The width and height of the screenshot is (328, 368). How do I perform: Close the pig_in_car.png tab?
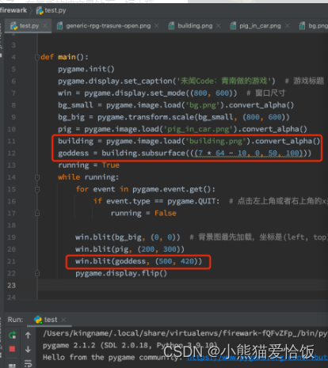coord(288,25)
